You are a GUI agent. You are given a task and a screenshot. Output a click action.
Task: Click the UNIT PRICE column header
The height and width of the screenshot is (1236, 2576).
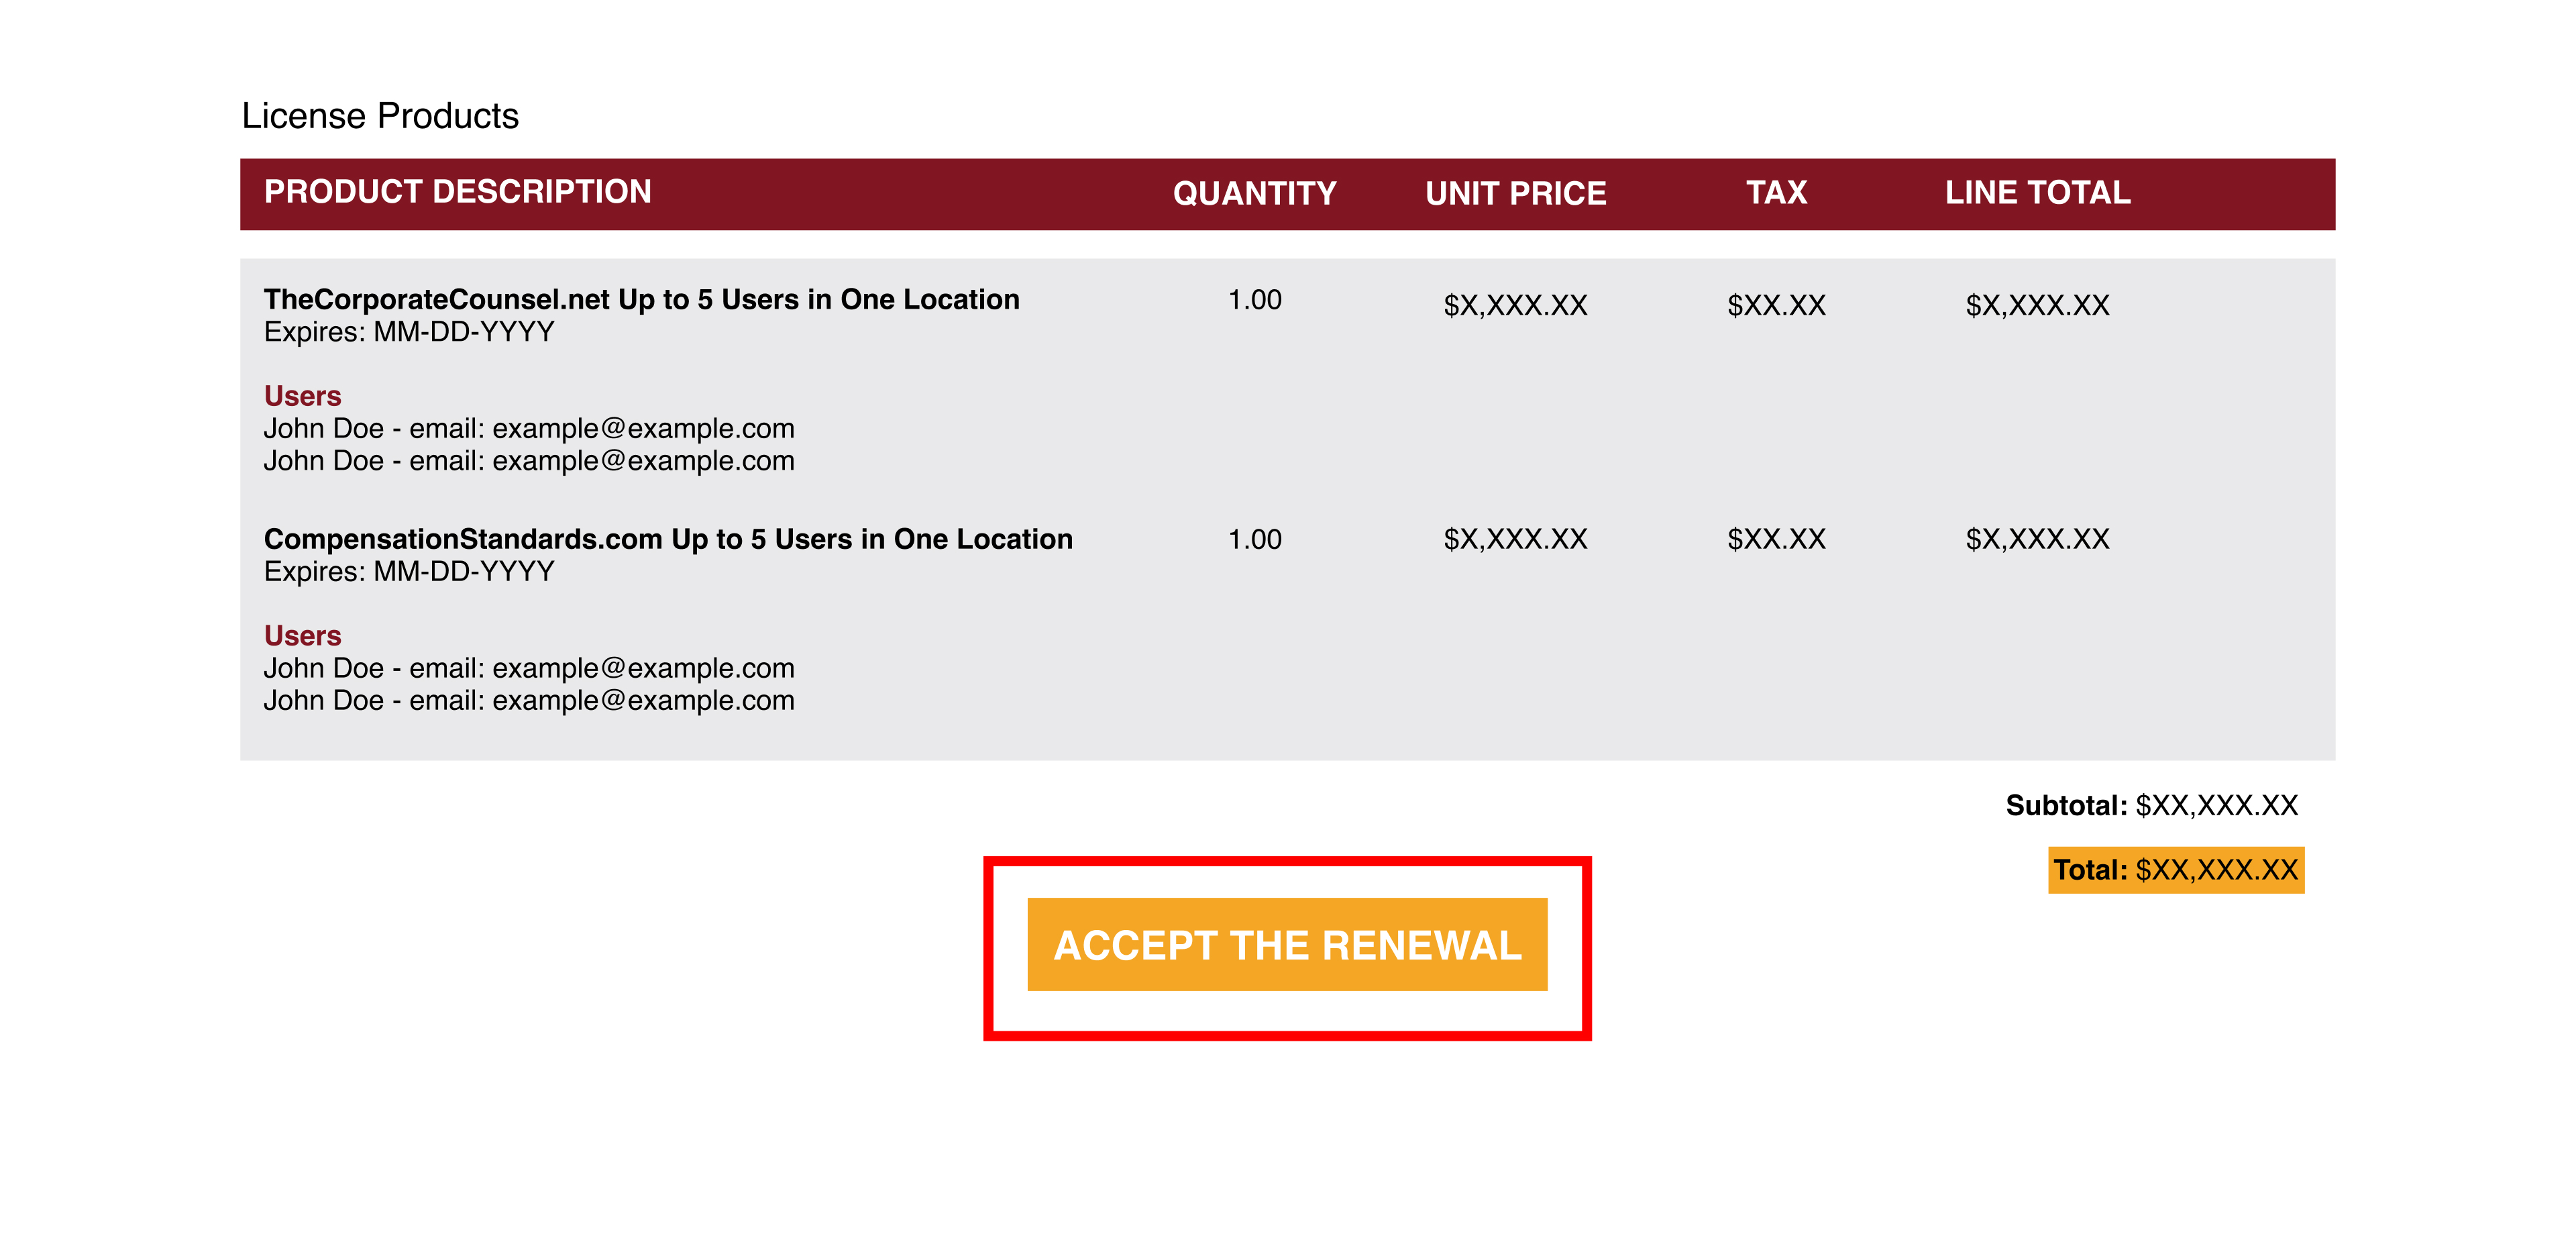pyautogui.click(x=1515, y=193)
